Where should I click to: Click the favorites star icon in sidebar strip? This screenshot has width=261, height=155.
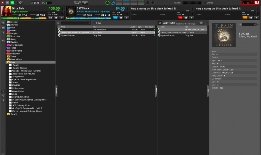tap(3, 23)
